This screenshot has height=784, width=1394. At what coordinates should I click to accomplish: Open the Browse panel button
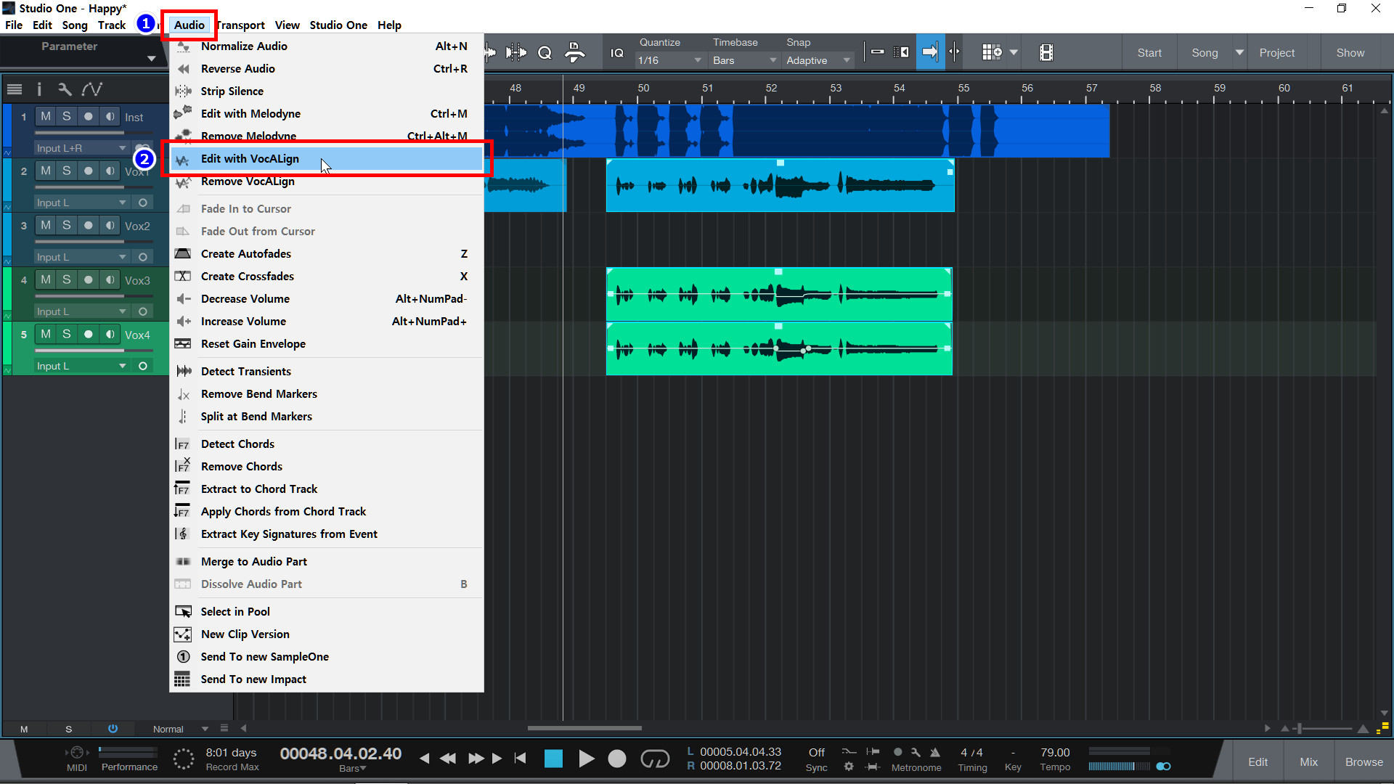tap(1364, 761)
